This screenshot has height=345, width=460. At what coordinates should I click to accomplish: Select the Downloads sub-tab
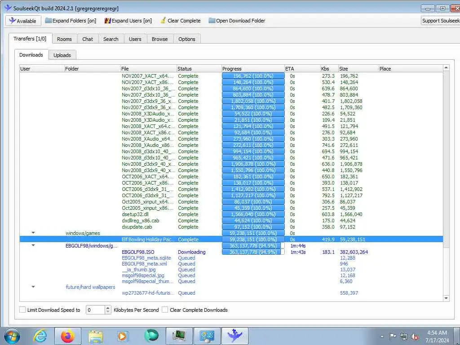click(x=31, y=55)
